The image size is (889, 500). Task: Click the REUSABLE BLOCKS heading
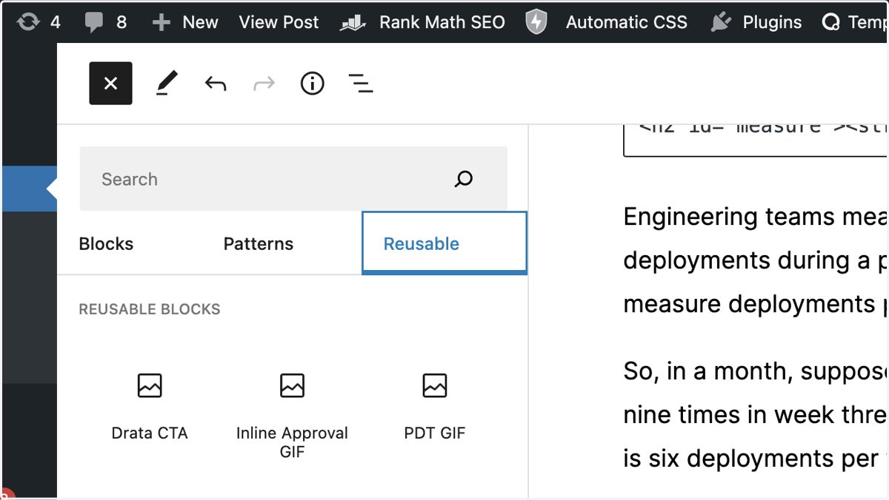(x=150, y=309)
